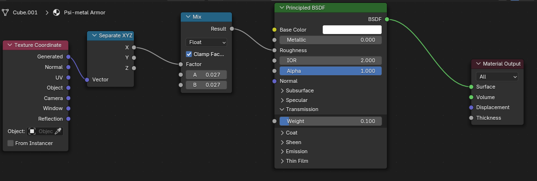Click the Base Color white swatch
Viewport: 537px width, 181px height.
point(352,30)
